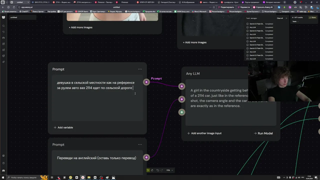This screenshot has width=320, height=180.
Task: Click the Перевести button in address bar
Action: pos(243,7)
